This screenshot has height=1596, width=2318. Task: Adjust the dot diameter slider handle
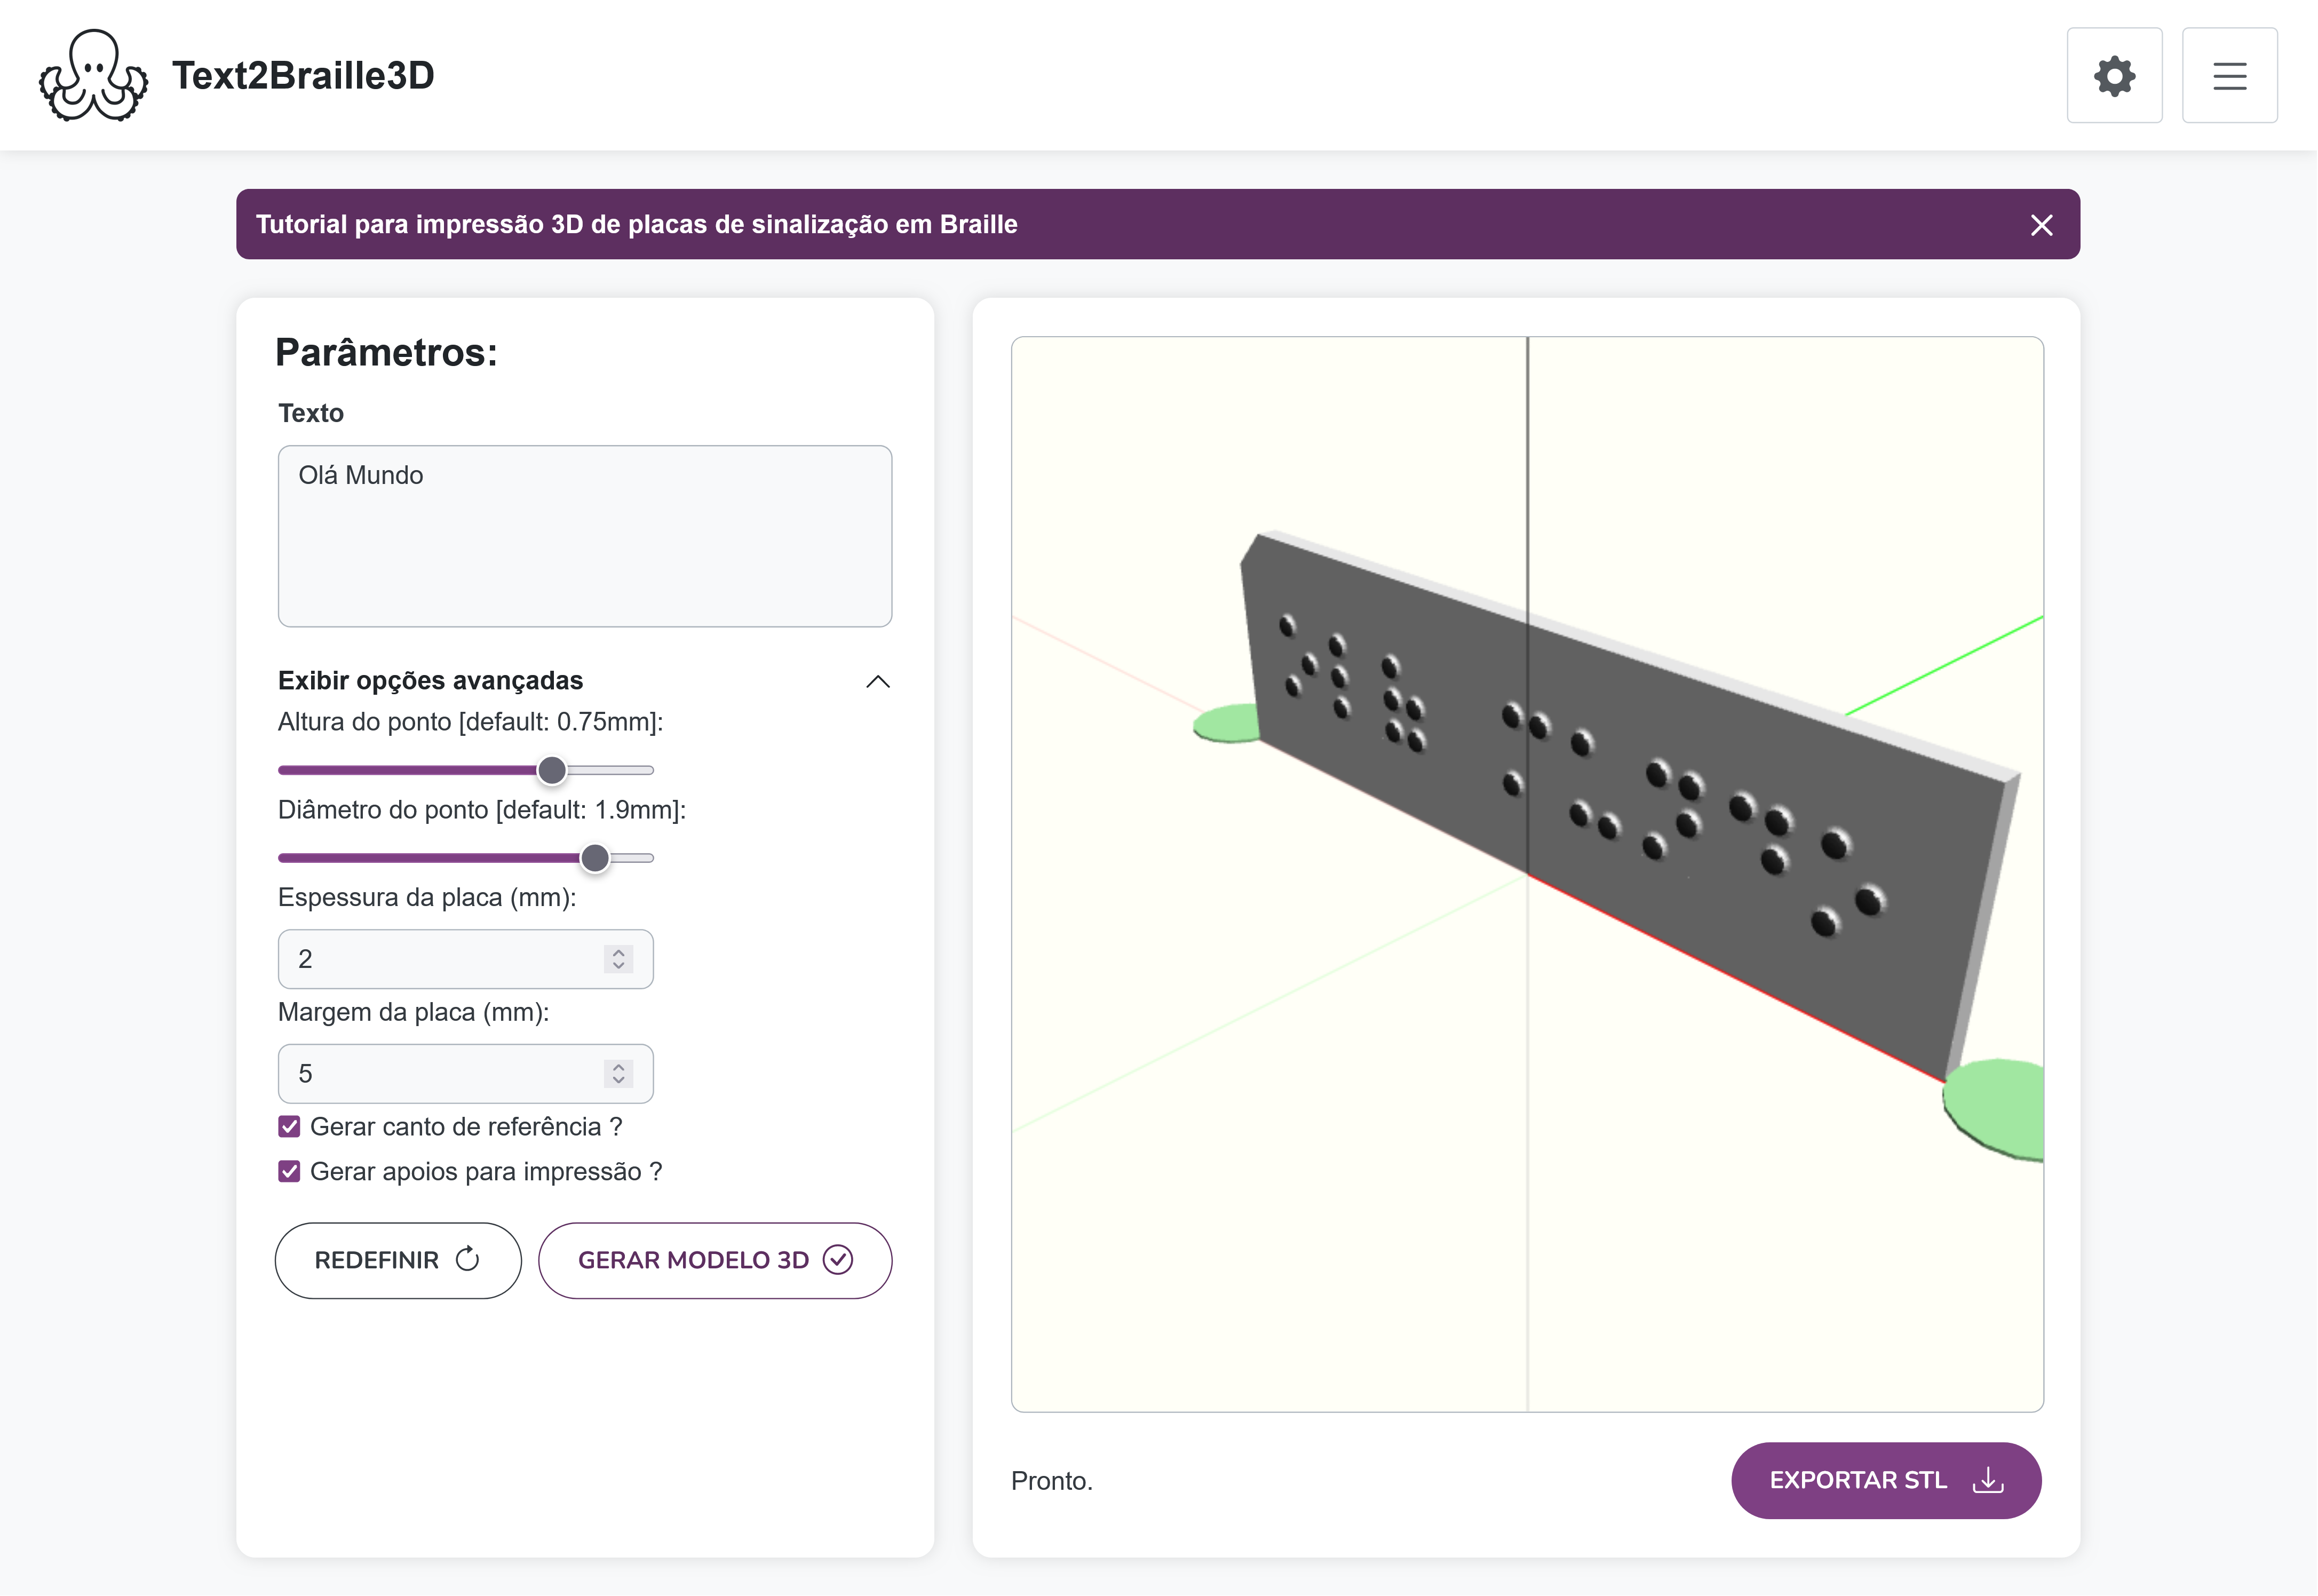click(595, 858)
